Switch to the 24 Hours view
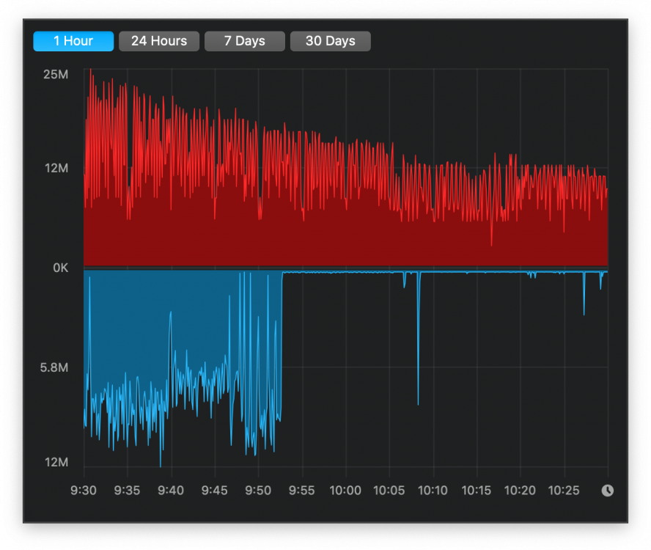651x550 pixels. pos(159,41)
